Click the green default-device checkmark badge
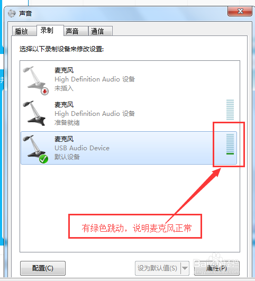Screen dimensions: 255x281 pyautogui.click(x=43, y=159)
